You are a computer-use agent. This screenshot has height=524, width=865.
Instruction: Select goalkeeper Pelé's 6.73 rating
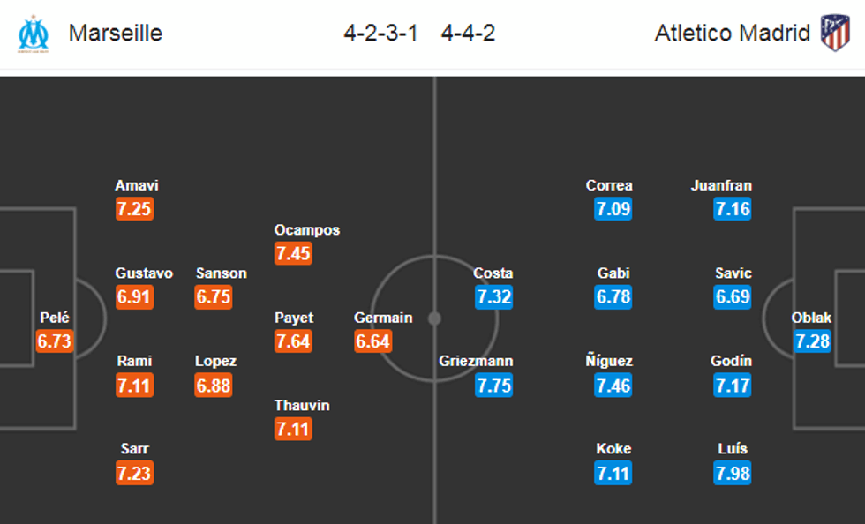[54, 341]
